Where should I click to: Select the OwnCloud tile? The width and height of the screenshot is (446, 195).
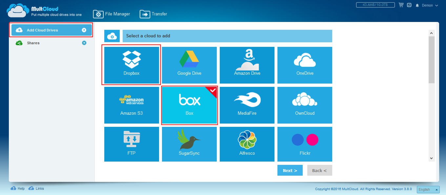coord(305,105)
